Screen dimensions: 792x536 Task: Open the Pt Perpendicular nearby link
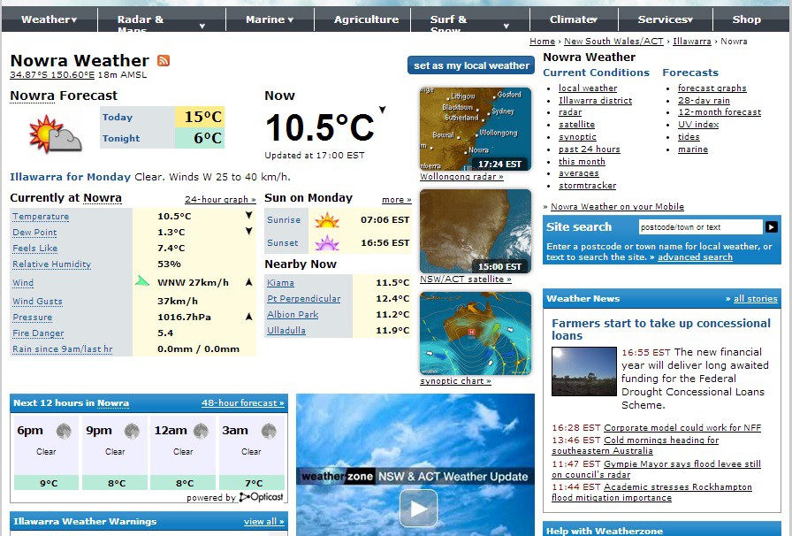303,298
